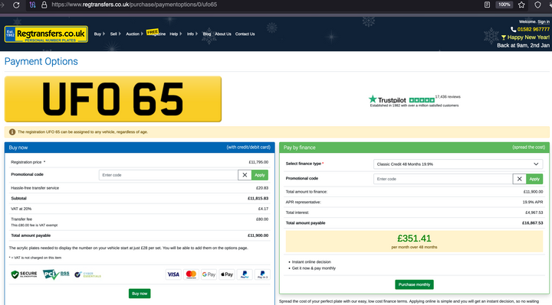Click the Visa card icon
Viewport: 552px width, 305px height.
point(173,274)
